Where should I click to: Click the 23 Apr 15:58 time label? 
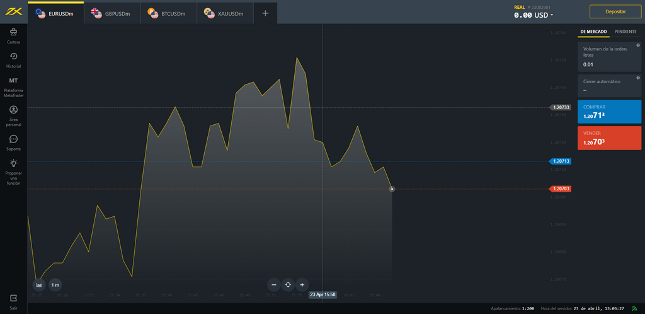[323, 294]
